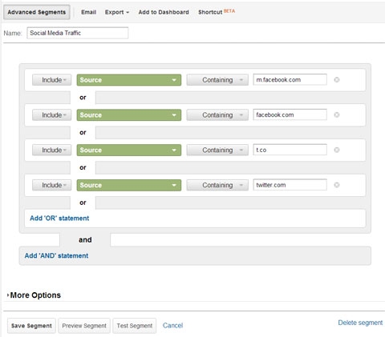Click Test Segment button
Screen dimensions: 385x337
(135, 326)
